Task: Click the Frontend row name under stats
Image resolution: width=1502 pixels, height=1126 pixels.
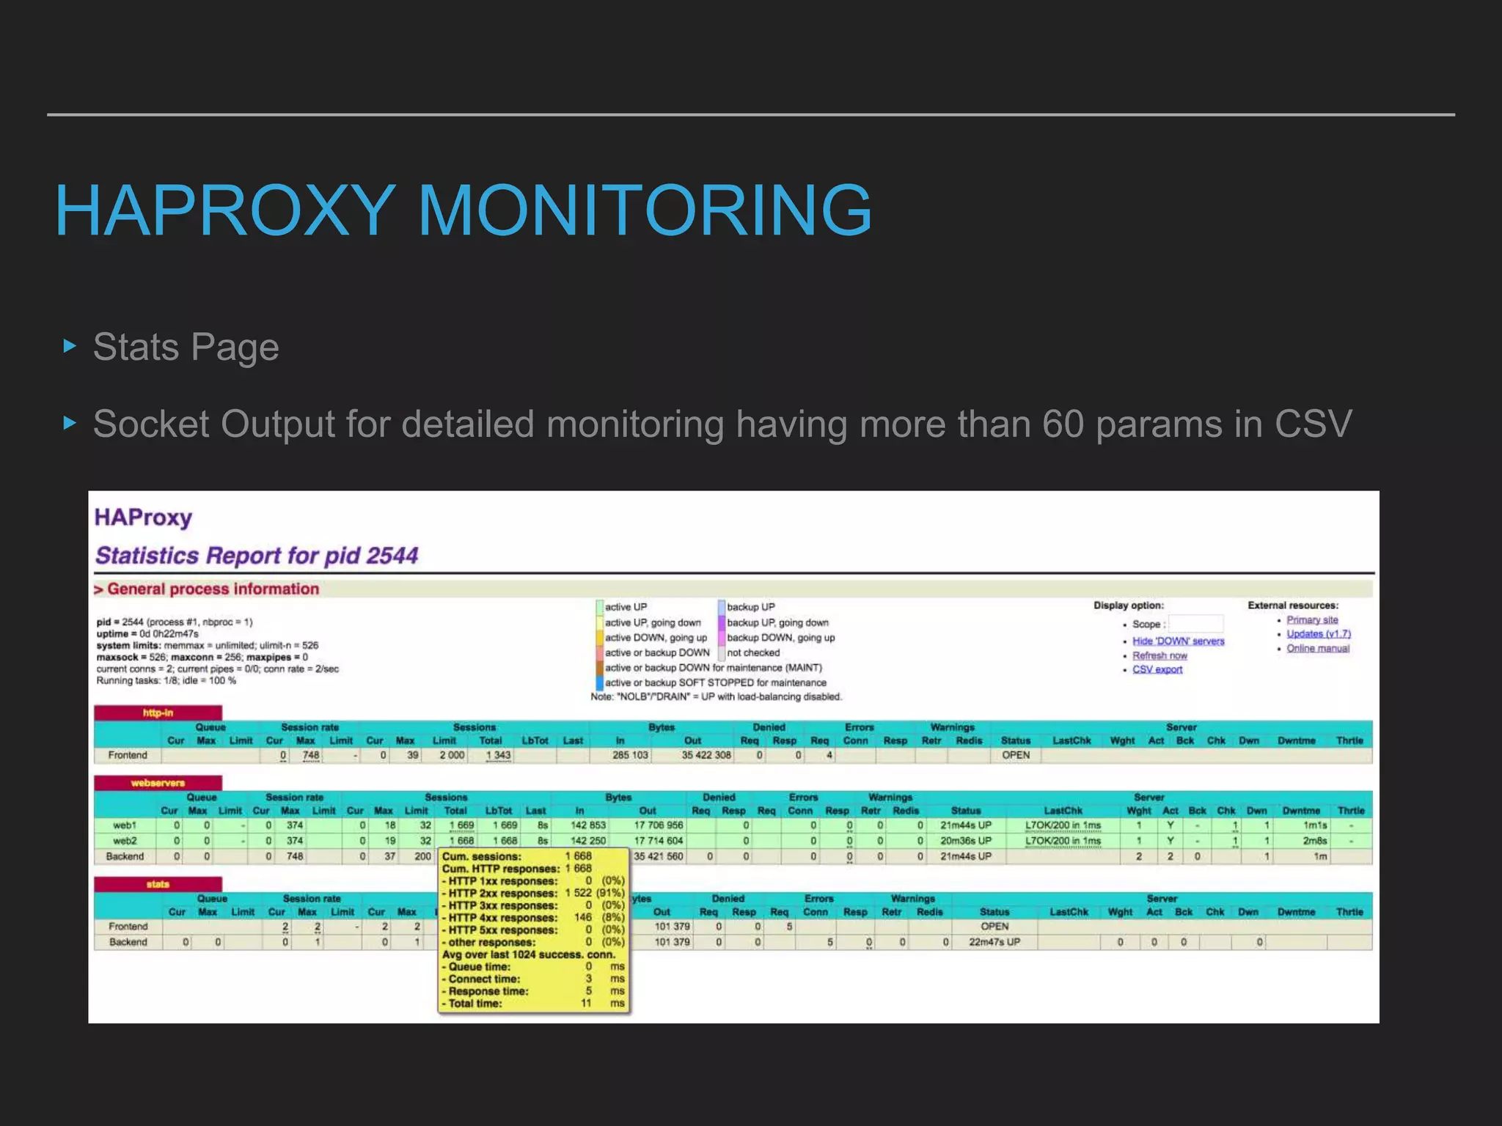Action: click(x=128, y=927)
